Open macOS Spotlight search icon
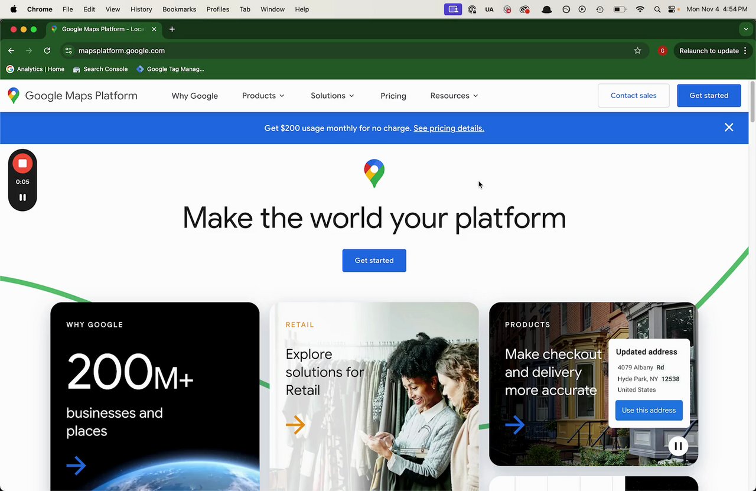Screen dimensions: 756x491 pyautogui.click(x=657, y=9)
